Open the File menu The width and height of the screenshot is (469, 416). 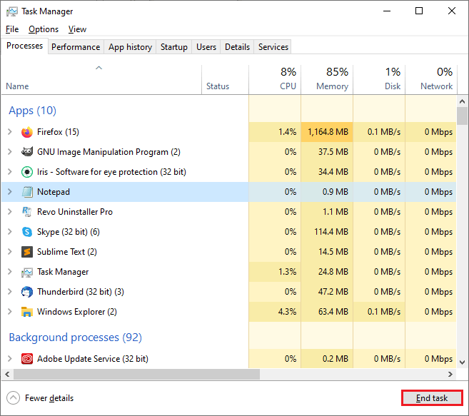[12, 29]
